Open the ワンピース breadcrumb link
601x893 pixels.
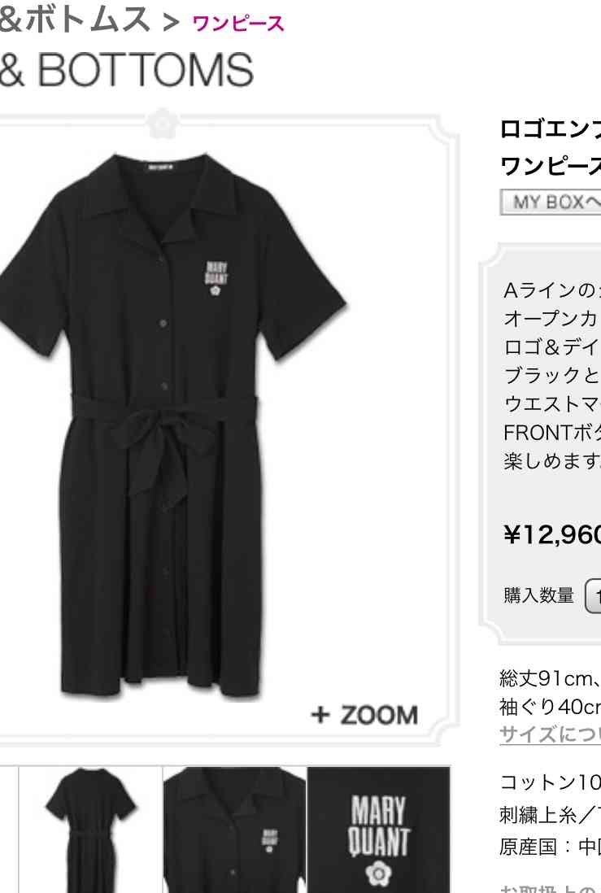[238, 24]
